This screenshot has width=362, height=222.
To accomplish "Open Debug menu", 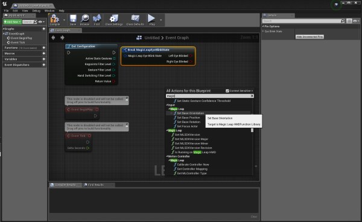I will point(36,11).
